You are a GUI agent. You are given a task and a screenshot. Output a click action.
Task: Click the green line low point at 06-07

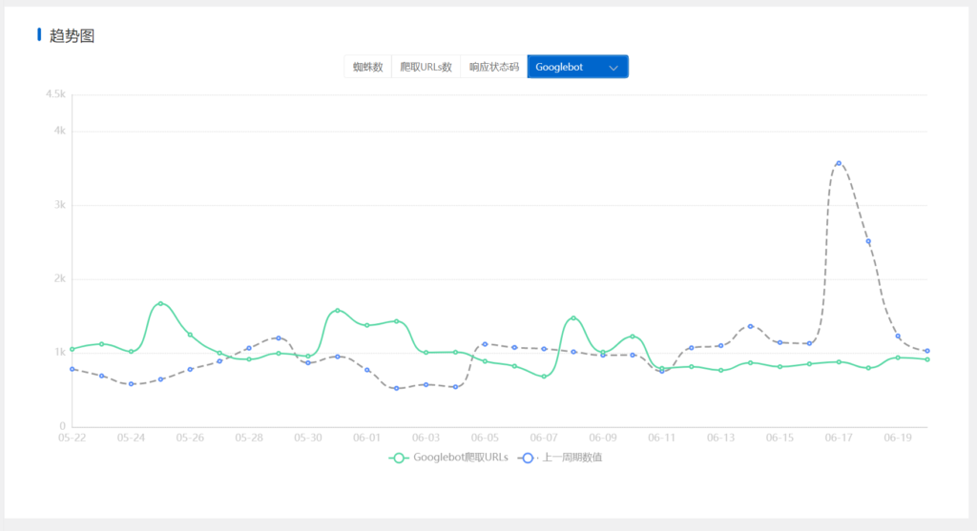coord(544,377)
